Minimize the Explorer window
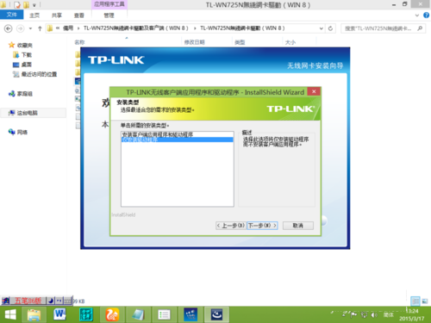The image size is (431, 323). click(394, 4)
